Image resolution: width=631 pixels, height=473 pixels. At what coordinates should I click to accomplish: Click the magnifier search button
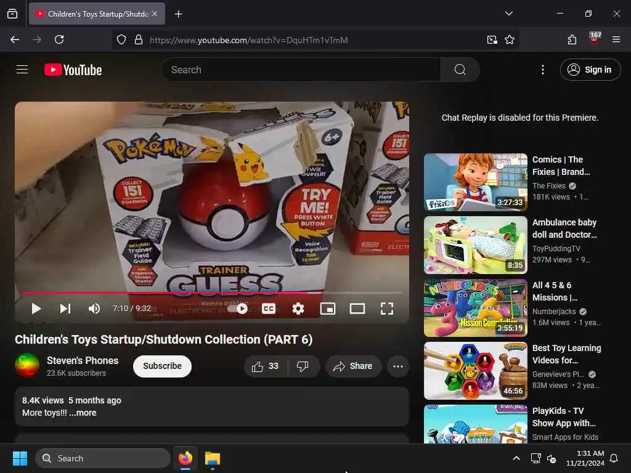(460, 70)
